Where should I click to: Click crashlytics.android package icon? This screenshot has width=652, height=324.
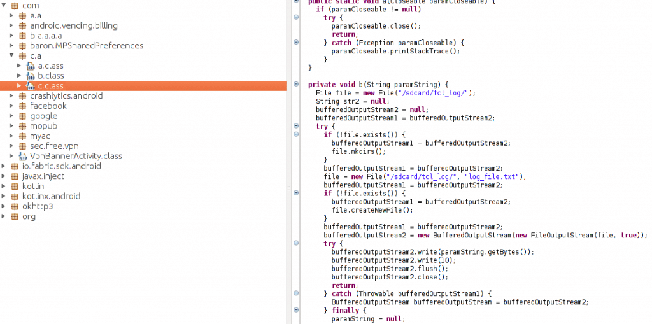click(22, 95)
